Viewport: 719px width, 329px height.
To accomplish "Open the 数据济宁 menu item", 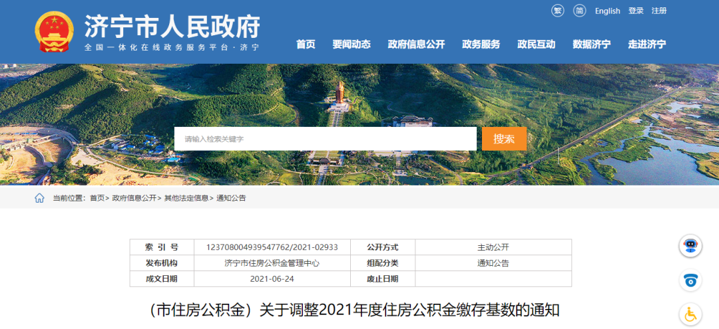I will click(x=591, y=45).
